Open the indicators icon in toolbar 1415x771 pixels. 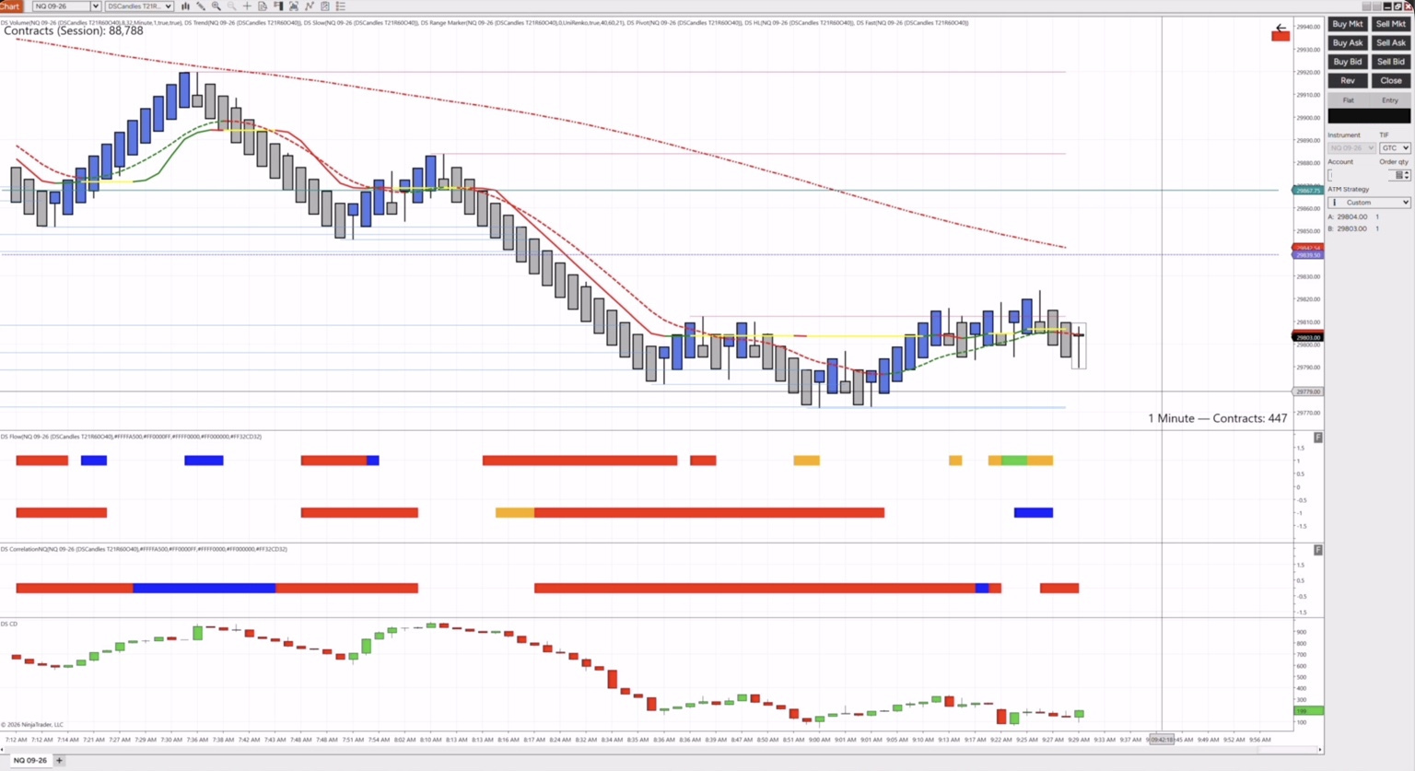[x=310, y=6]
